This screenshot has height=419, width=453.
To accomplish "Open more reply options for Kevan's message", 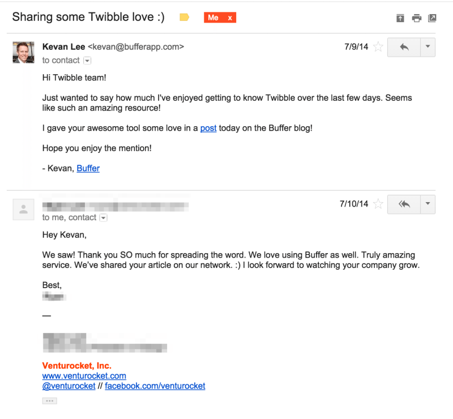I will 426,47.
